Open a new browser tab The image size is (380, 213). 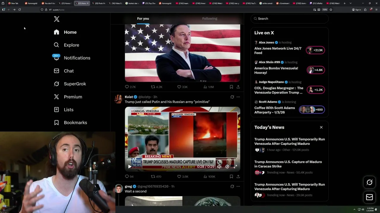tap(344, 3)
